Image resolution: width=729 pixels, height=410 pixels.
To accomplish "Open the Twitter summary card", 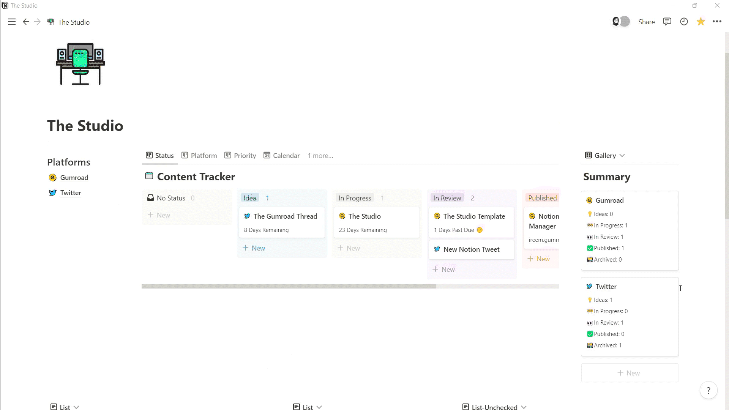I will (630, 317).
